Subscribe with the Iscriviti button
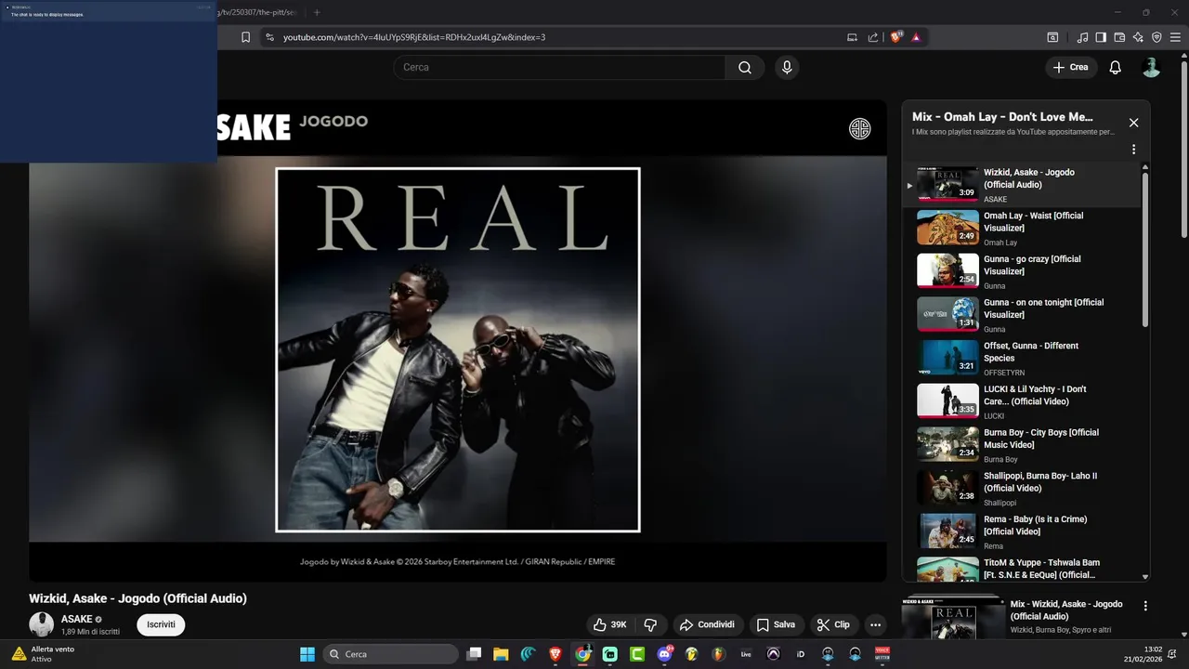This screenshot has height=669, width=1189. click(161, 624)
